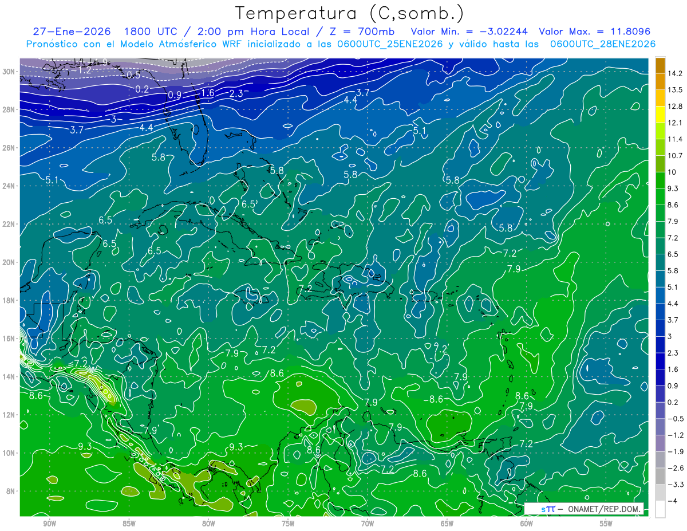This screenshot has height=531, width=687.
Task: Click the white colorbar swatch below -4
Action: tap(660, 509)
